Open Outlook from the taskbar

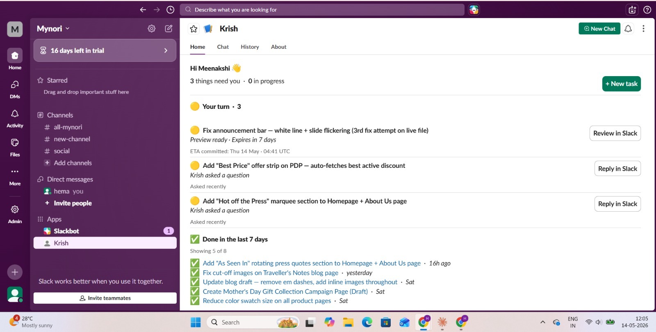(405, 322)
